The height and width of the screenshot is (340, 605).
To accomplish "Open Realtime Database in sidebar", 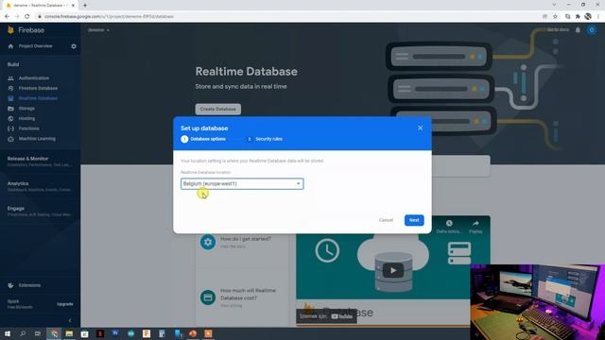I will pos(38,98).
